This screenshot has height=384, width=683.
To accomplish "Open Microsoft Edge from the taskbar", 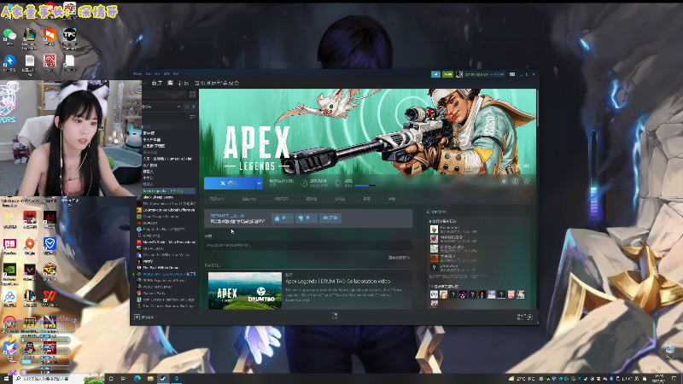I will pyautogui.click(x=137, y=379).
